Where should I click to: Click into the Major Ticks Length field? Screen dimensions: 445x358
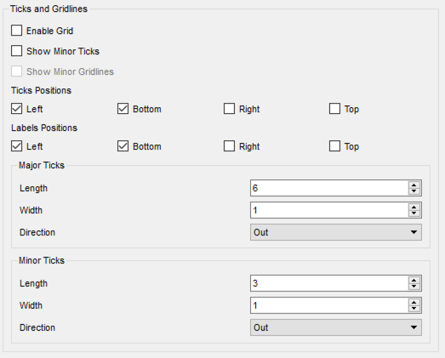(330, 188)
